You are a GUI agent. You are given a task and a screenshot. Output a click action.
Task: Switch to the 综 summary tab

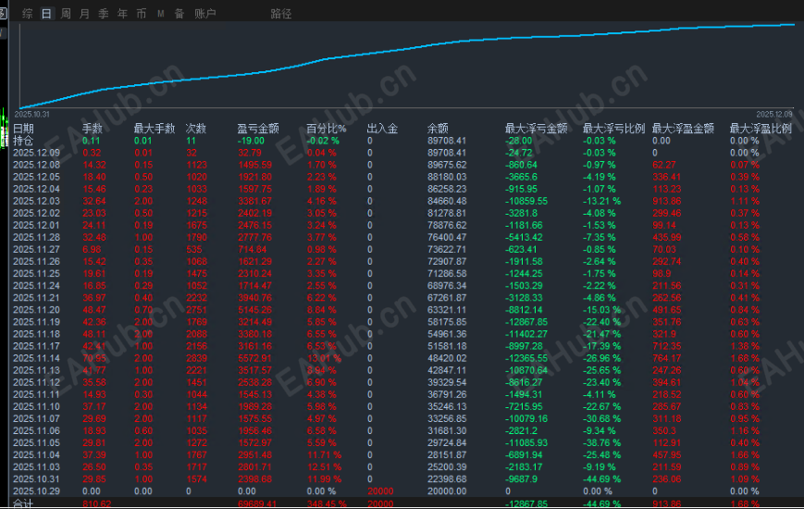click(28, 14)
